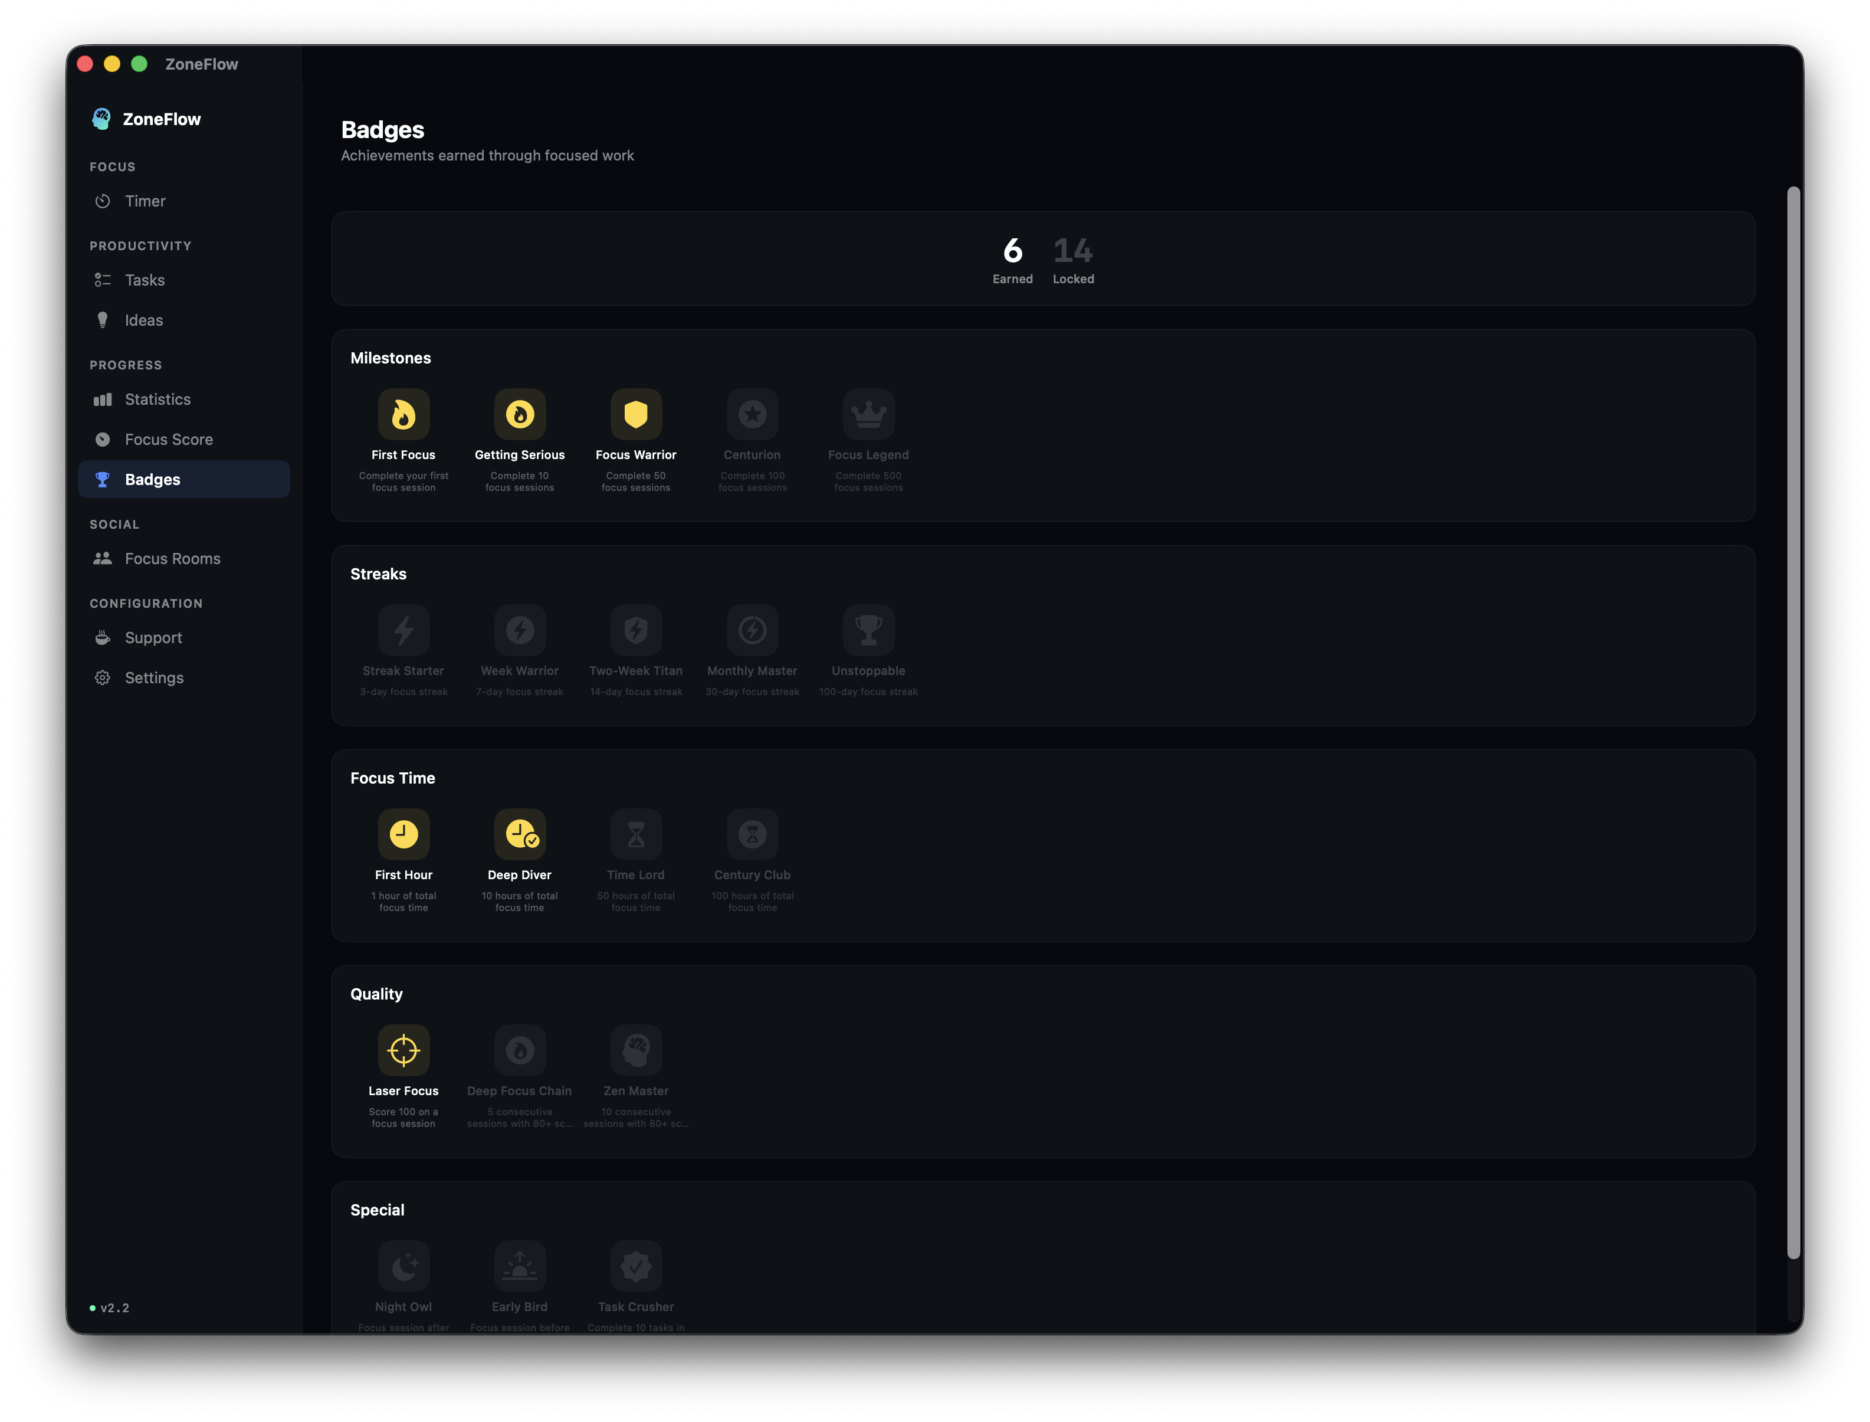Select the Timer icon in the sidebar
Viewport: 1870px width, 1422px height.
click(x=103, y=201)
